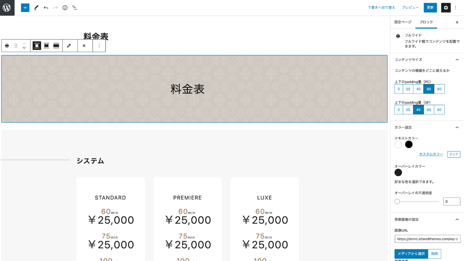Move block up with the arrow
Screen dimensions: 464x261
pos(24,43)
